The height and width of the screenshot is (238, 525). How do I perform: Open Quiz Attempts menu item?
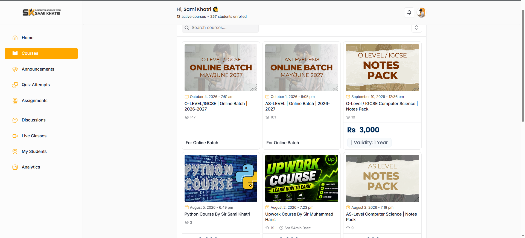point(41,85)
